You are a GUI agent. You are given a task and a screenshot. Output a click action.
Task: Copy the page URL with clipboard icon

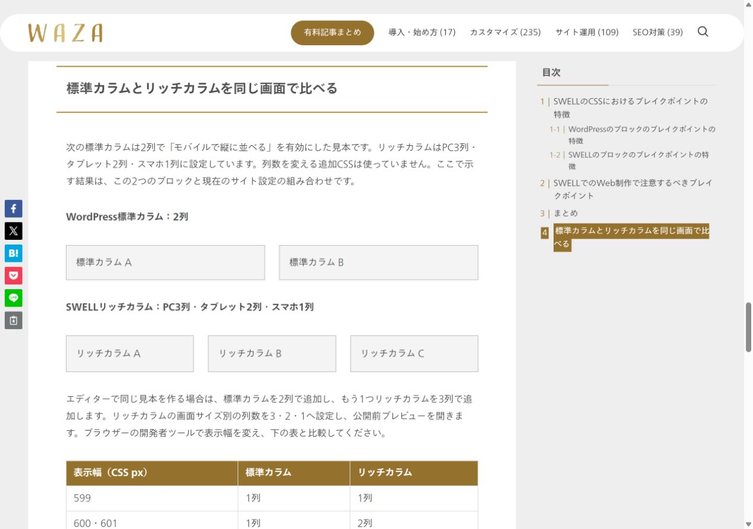tap(14, 320)
